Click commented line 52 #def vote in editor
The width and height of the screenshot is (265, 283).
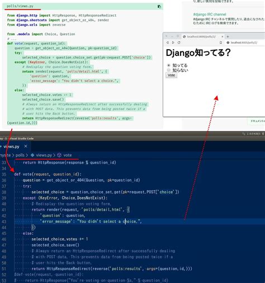pos(49,275)
